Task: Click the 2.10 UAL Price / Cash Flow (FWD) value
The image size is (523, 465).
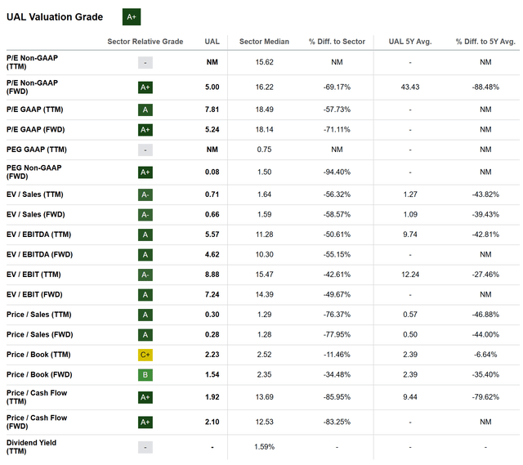Action: click(x=212, y=422)
